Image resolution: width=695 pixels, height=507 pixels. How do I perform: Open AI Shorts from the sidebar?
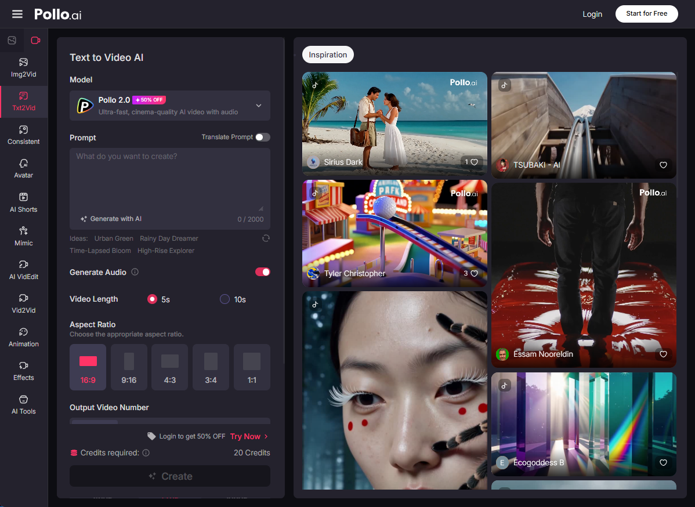click(x=23, y=202)
